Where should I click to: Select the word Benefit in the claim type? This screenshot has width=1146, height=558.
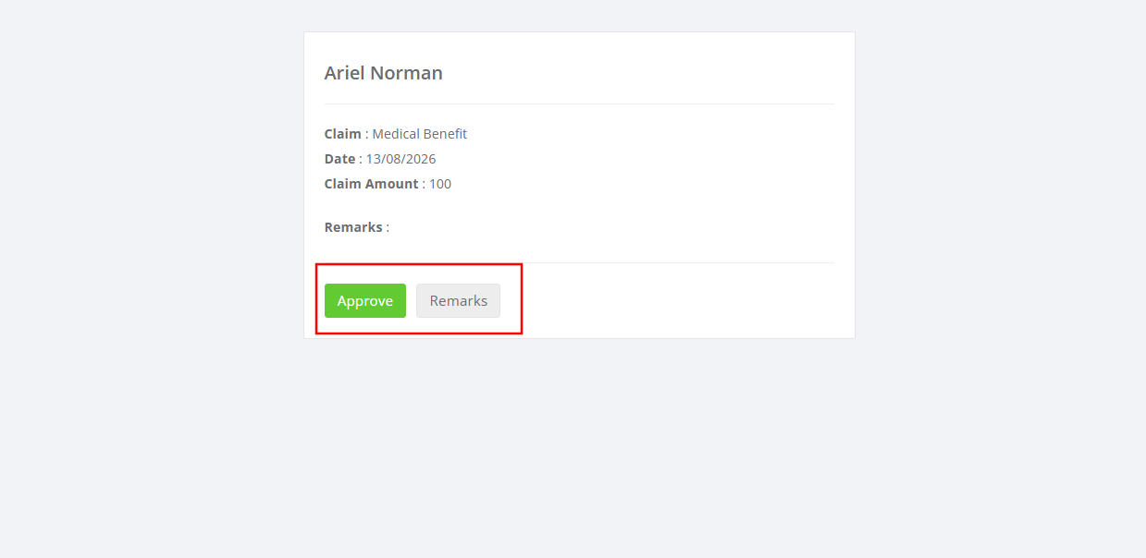click(x=445, y=134)
